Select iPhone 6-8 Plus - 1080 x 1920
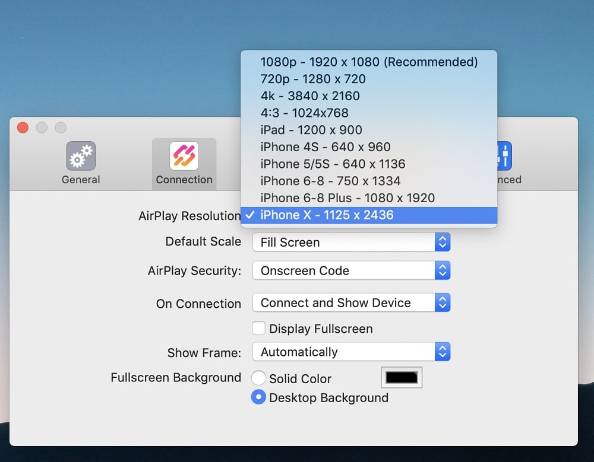The height and width of the screenshot is (462, 594). pyautogui.click(x=347, y=198)
